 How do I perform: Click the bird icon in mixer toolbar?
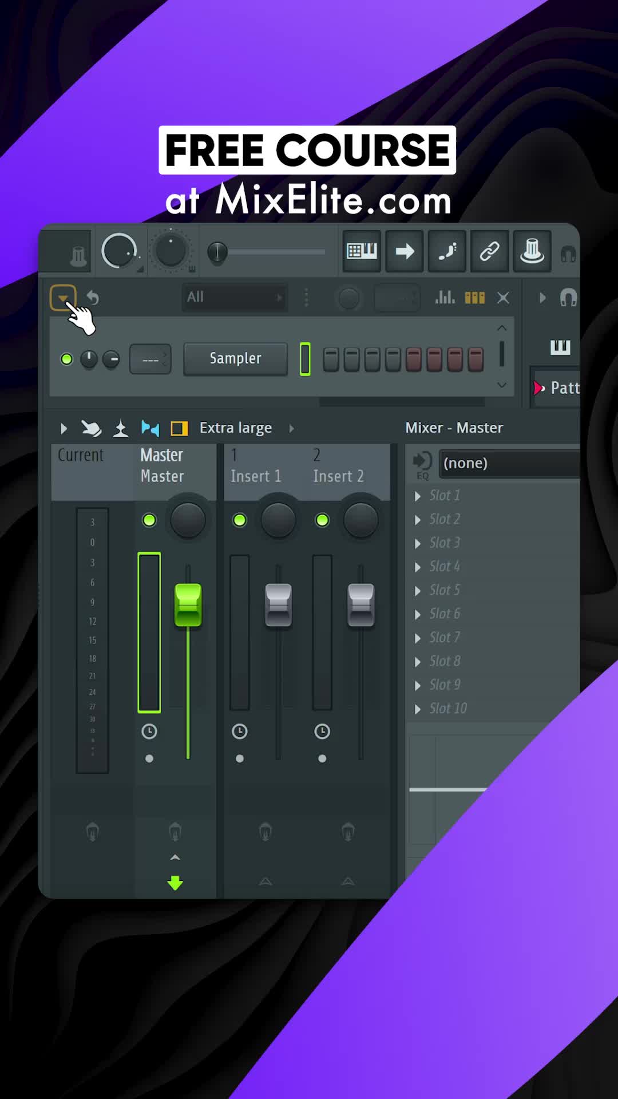click(91, 428)
